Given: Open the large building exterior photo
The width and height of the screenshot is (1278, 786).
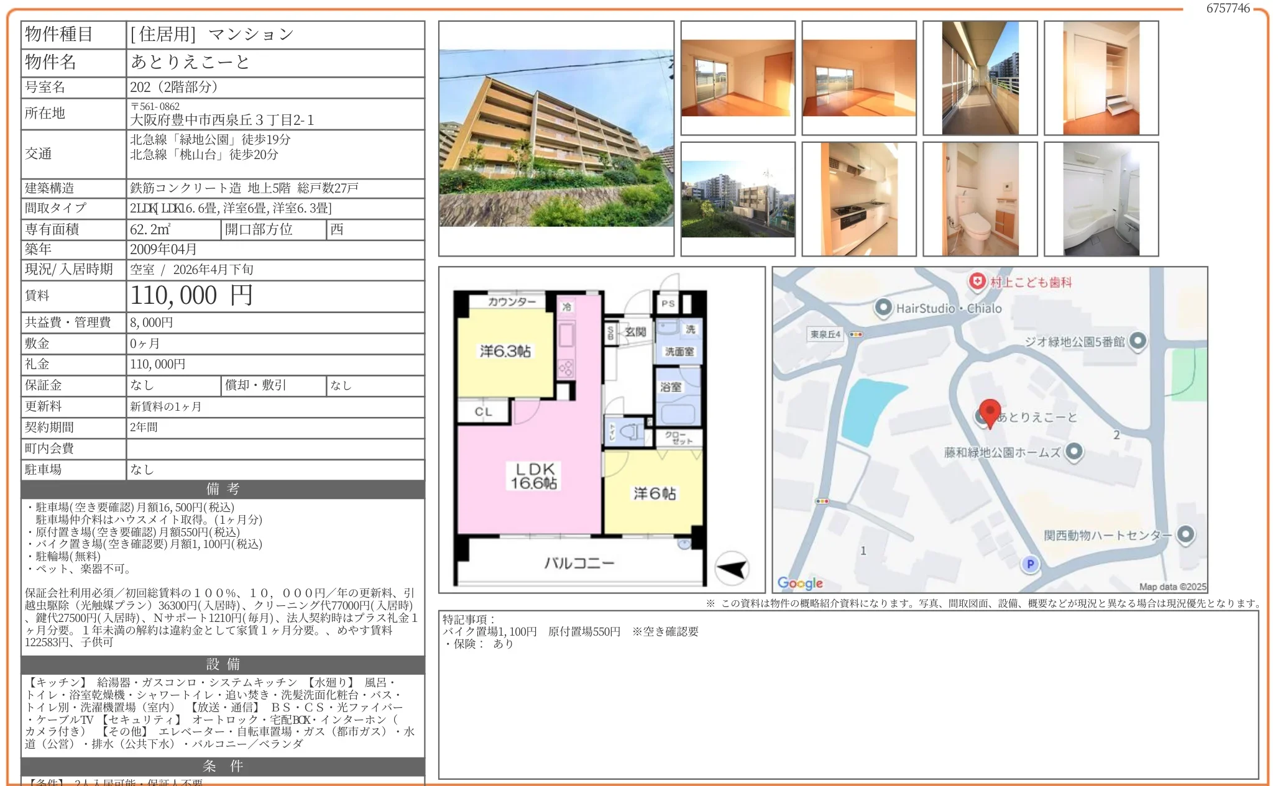Looking at the screenshot, I should [556, 138].
